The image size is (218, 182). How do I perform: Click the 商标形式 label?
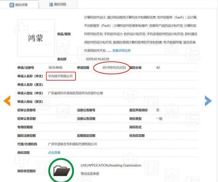[x=135, y=127]
